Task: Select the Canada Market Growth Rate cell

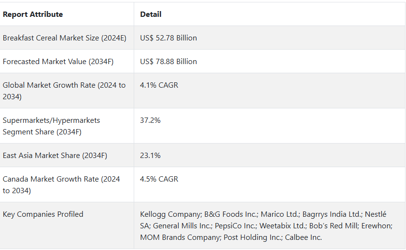Action: [61, 184]
